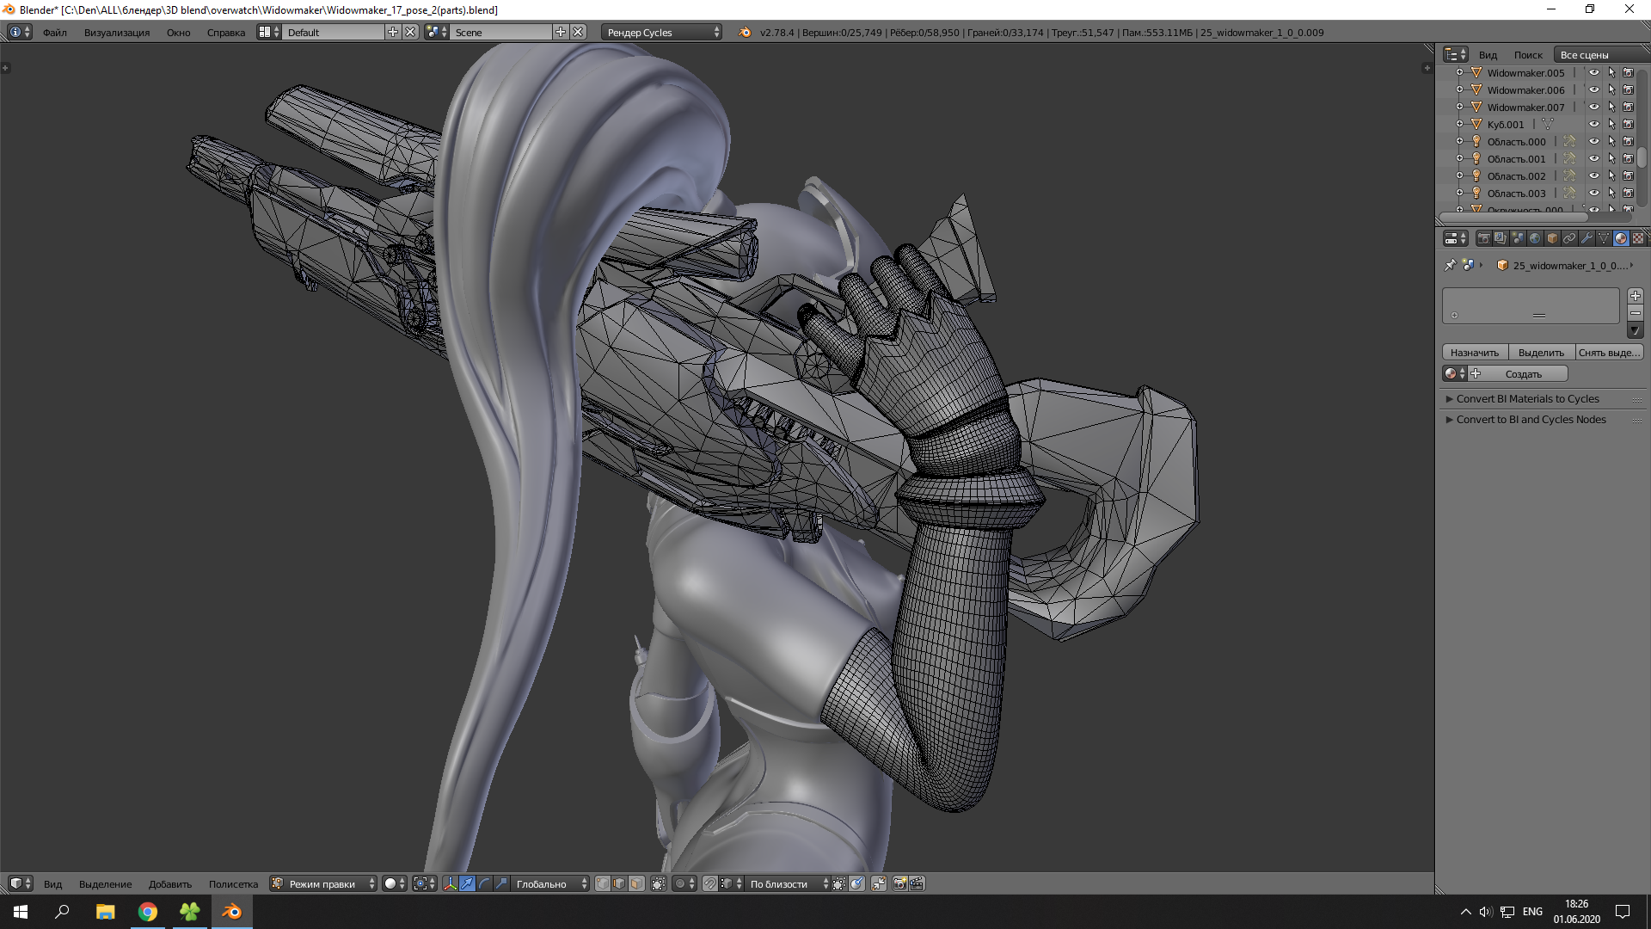Hide Widowmaker.005 with its eye icon
This screenshot has width=1651, height=929.
1593,73
